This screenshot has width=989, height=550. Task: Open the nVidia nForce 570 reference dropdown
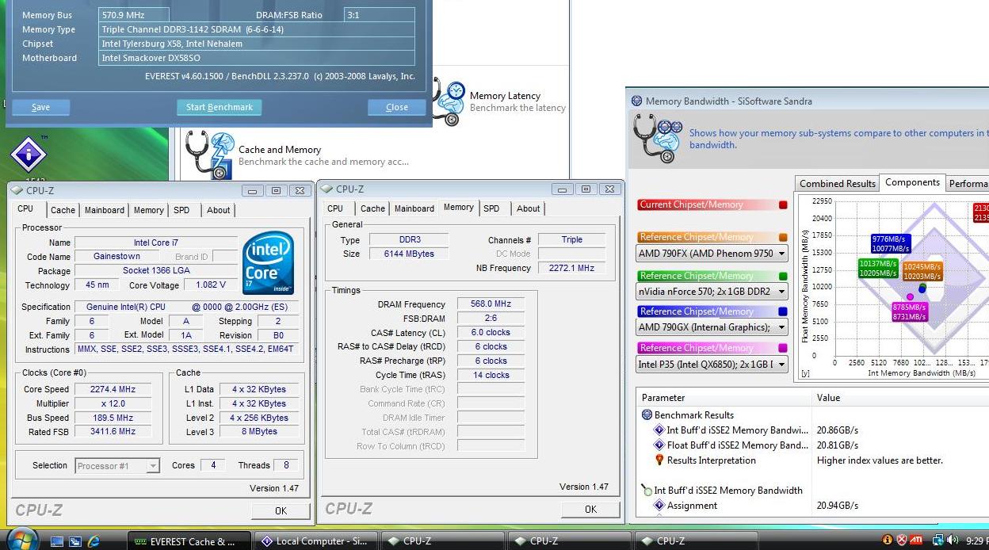coord(712,291)
